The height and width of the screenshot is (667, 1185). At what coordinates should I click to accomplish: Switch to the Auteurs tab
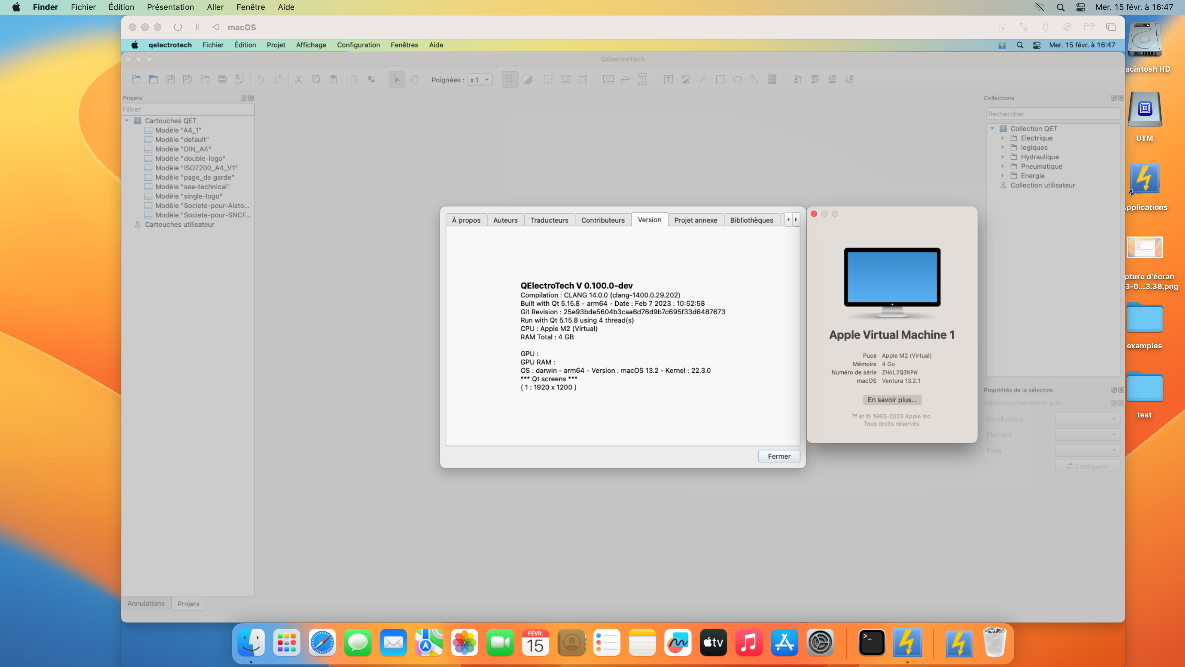[505, 220]
